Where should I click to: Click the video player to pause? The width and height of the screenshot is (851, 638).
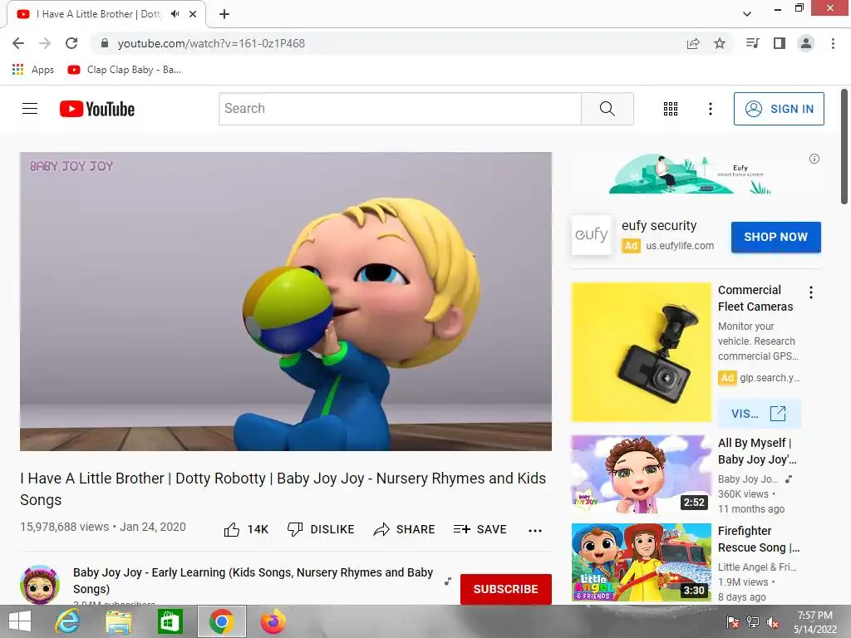coord(286,301)
